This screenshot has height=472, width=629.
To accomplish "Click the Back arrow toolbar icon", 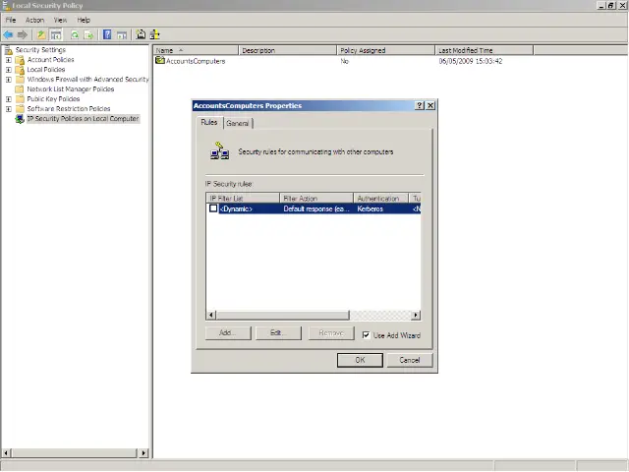I will coord(9,34).
